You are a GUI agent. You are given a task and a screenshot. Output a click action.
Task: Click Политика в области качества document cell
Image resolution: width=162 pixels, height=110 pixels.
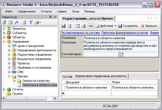(x=88, y=87)
